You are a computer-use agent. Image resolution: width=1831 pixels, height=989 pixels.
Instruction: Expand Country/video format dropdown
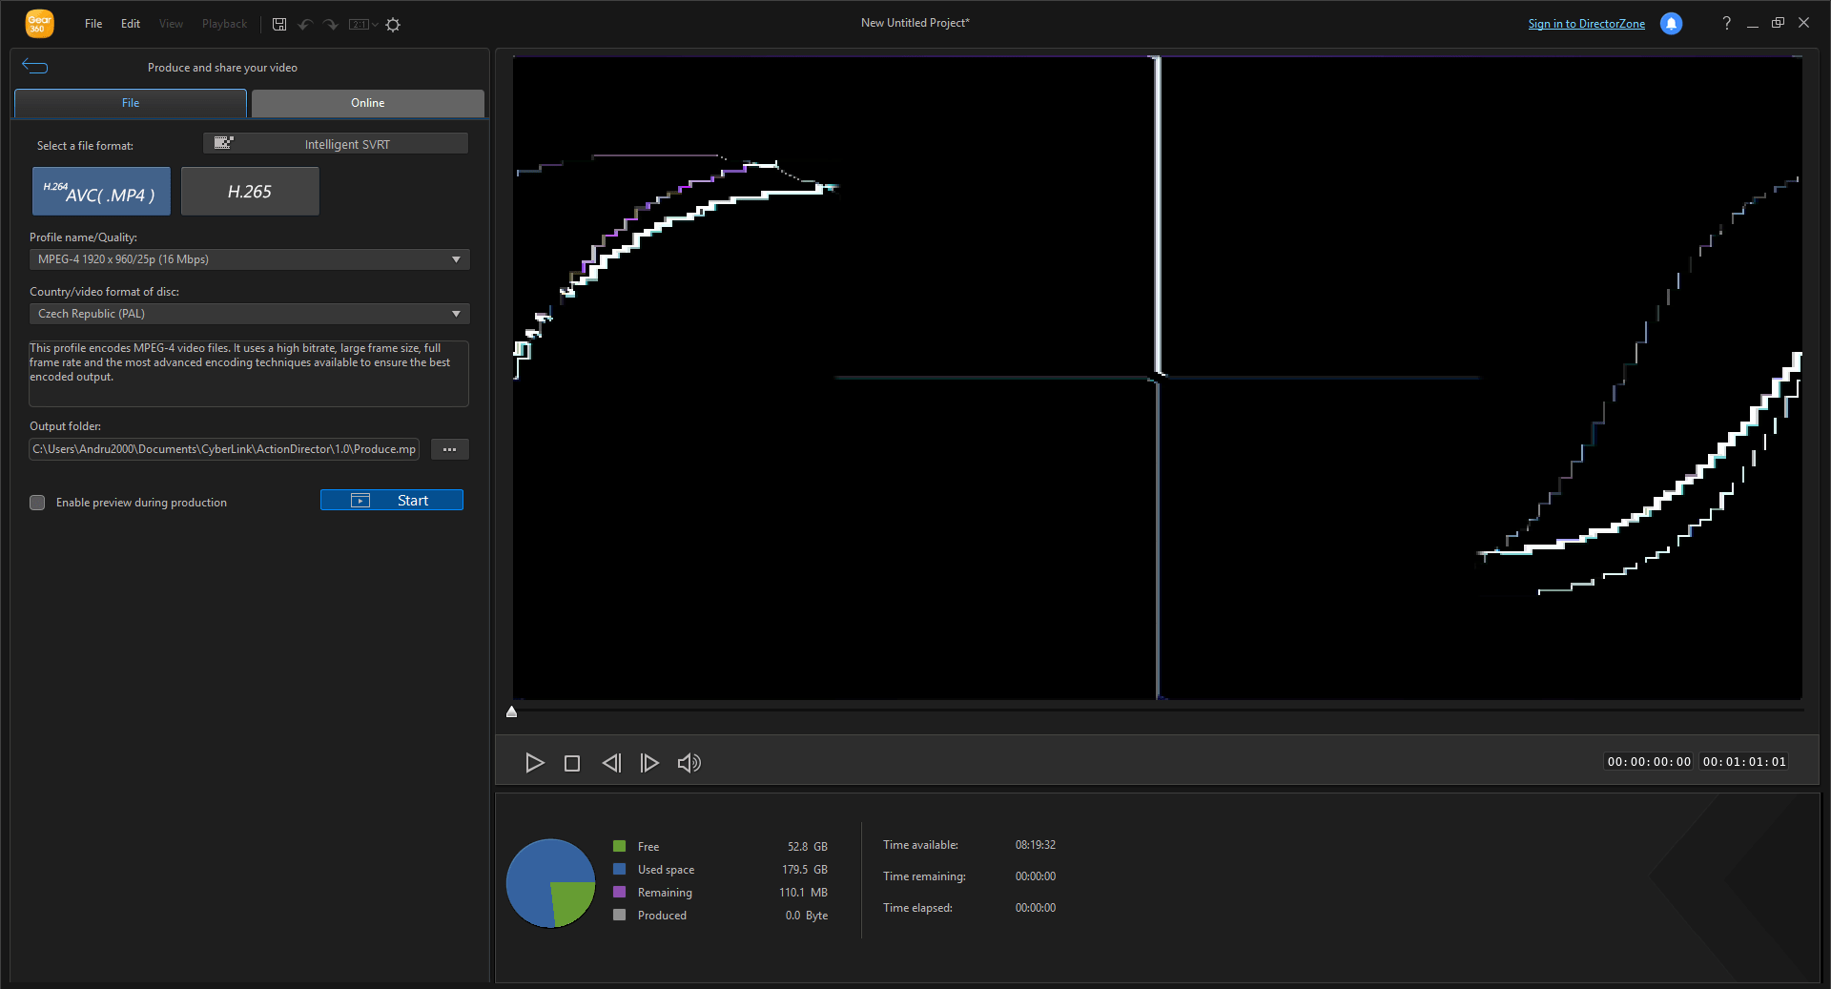[250, 314]
